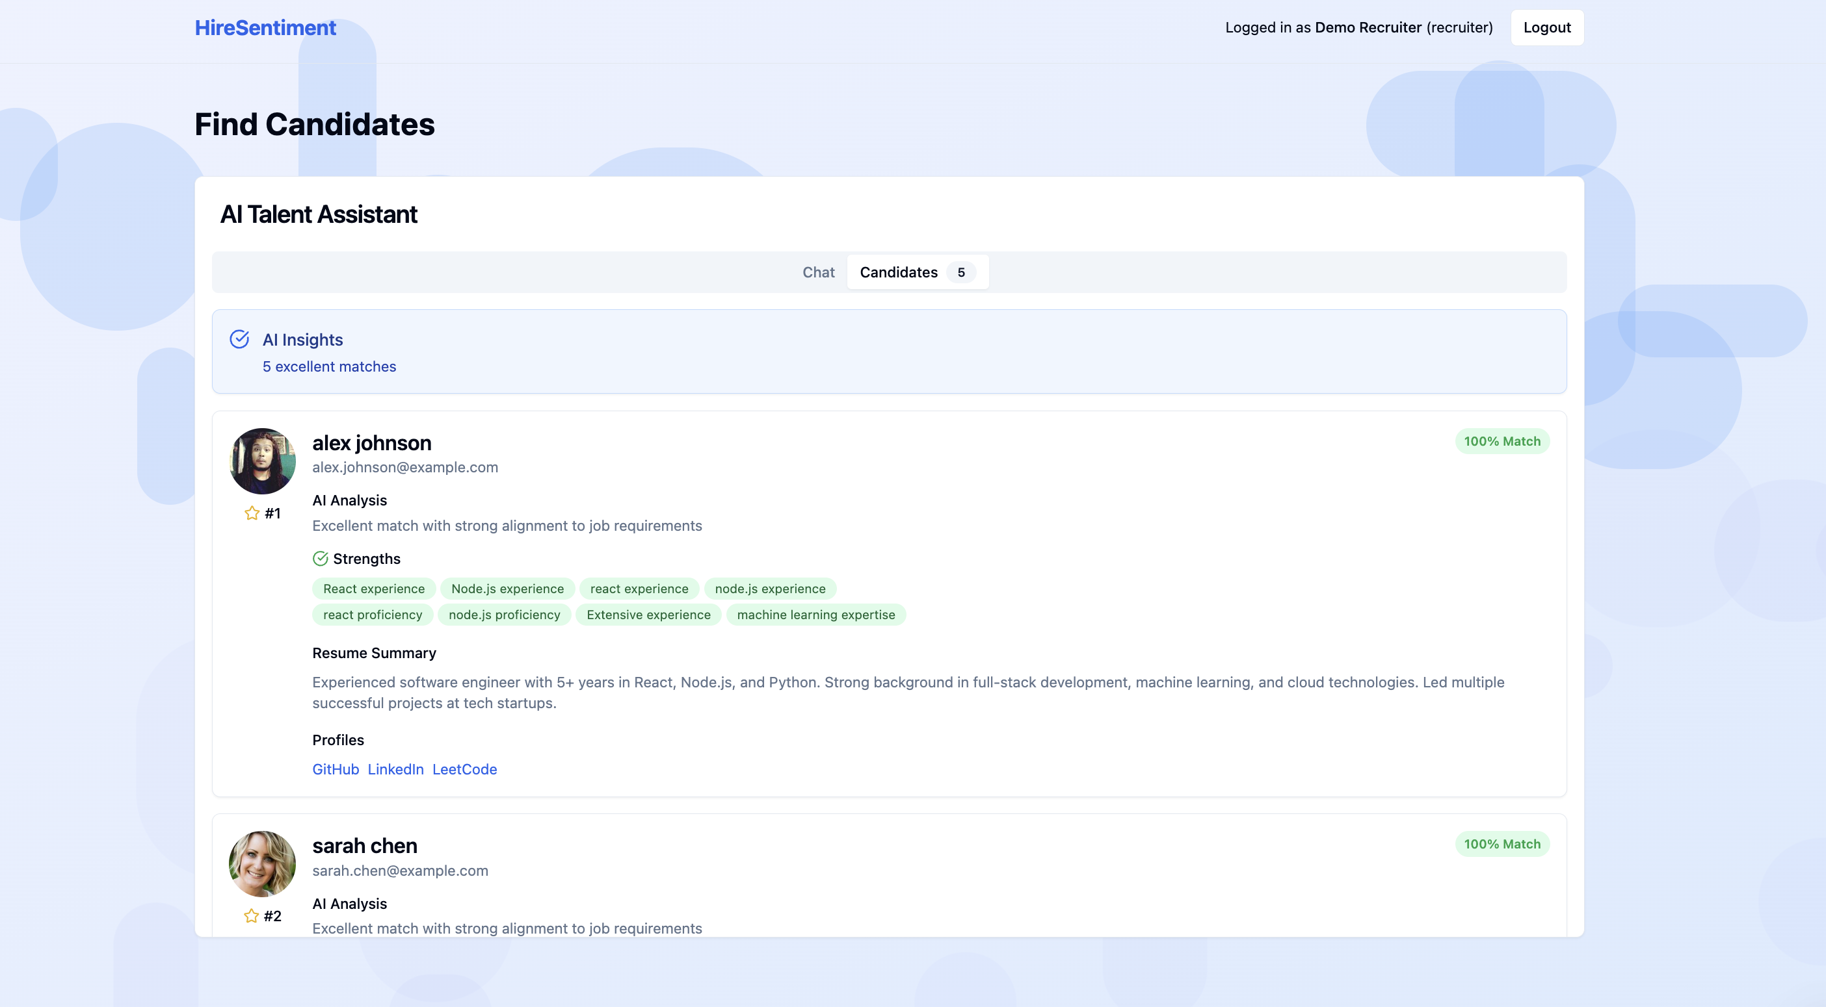Click the star icon beside #1 rank
1826x1007 pixels.
pos(252,513)
